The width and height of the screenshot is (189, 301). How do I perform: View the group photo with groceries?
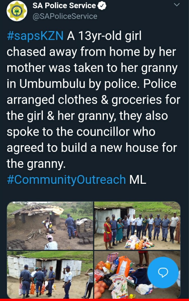(x=137, y=225)
